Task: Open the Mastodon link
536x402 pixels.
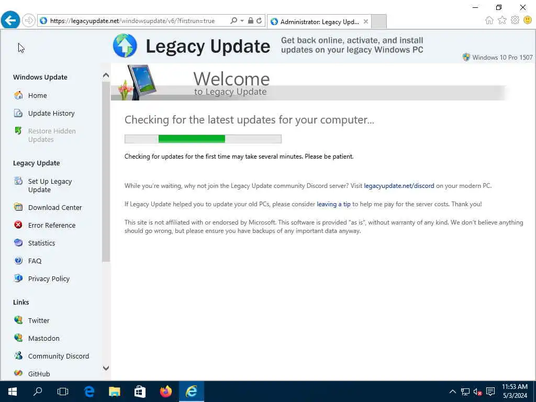Action: (x=44, y=338)
